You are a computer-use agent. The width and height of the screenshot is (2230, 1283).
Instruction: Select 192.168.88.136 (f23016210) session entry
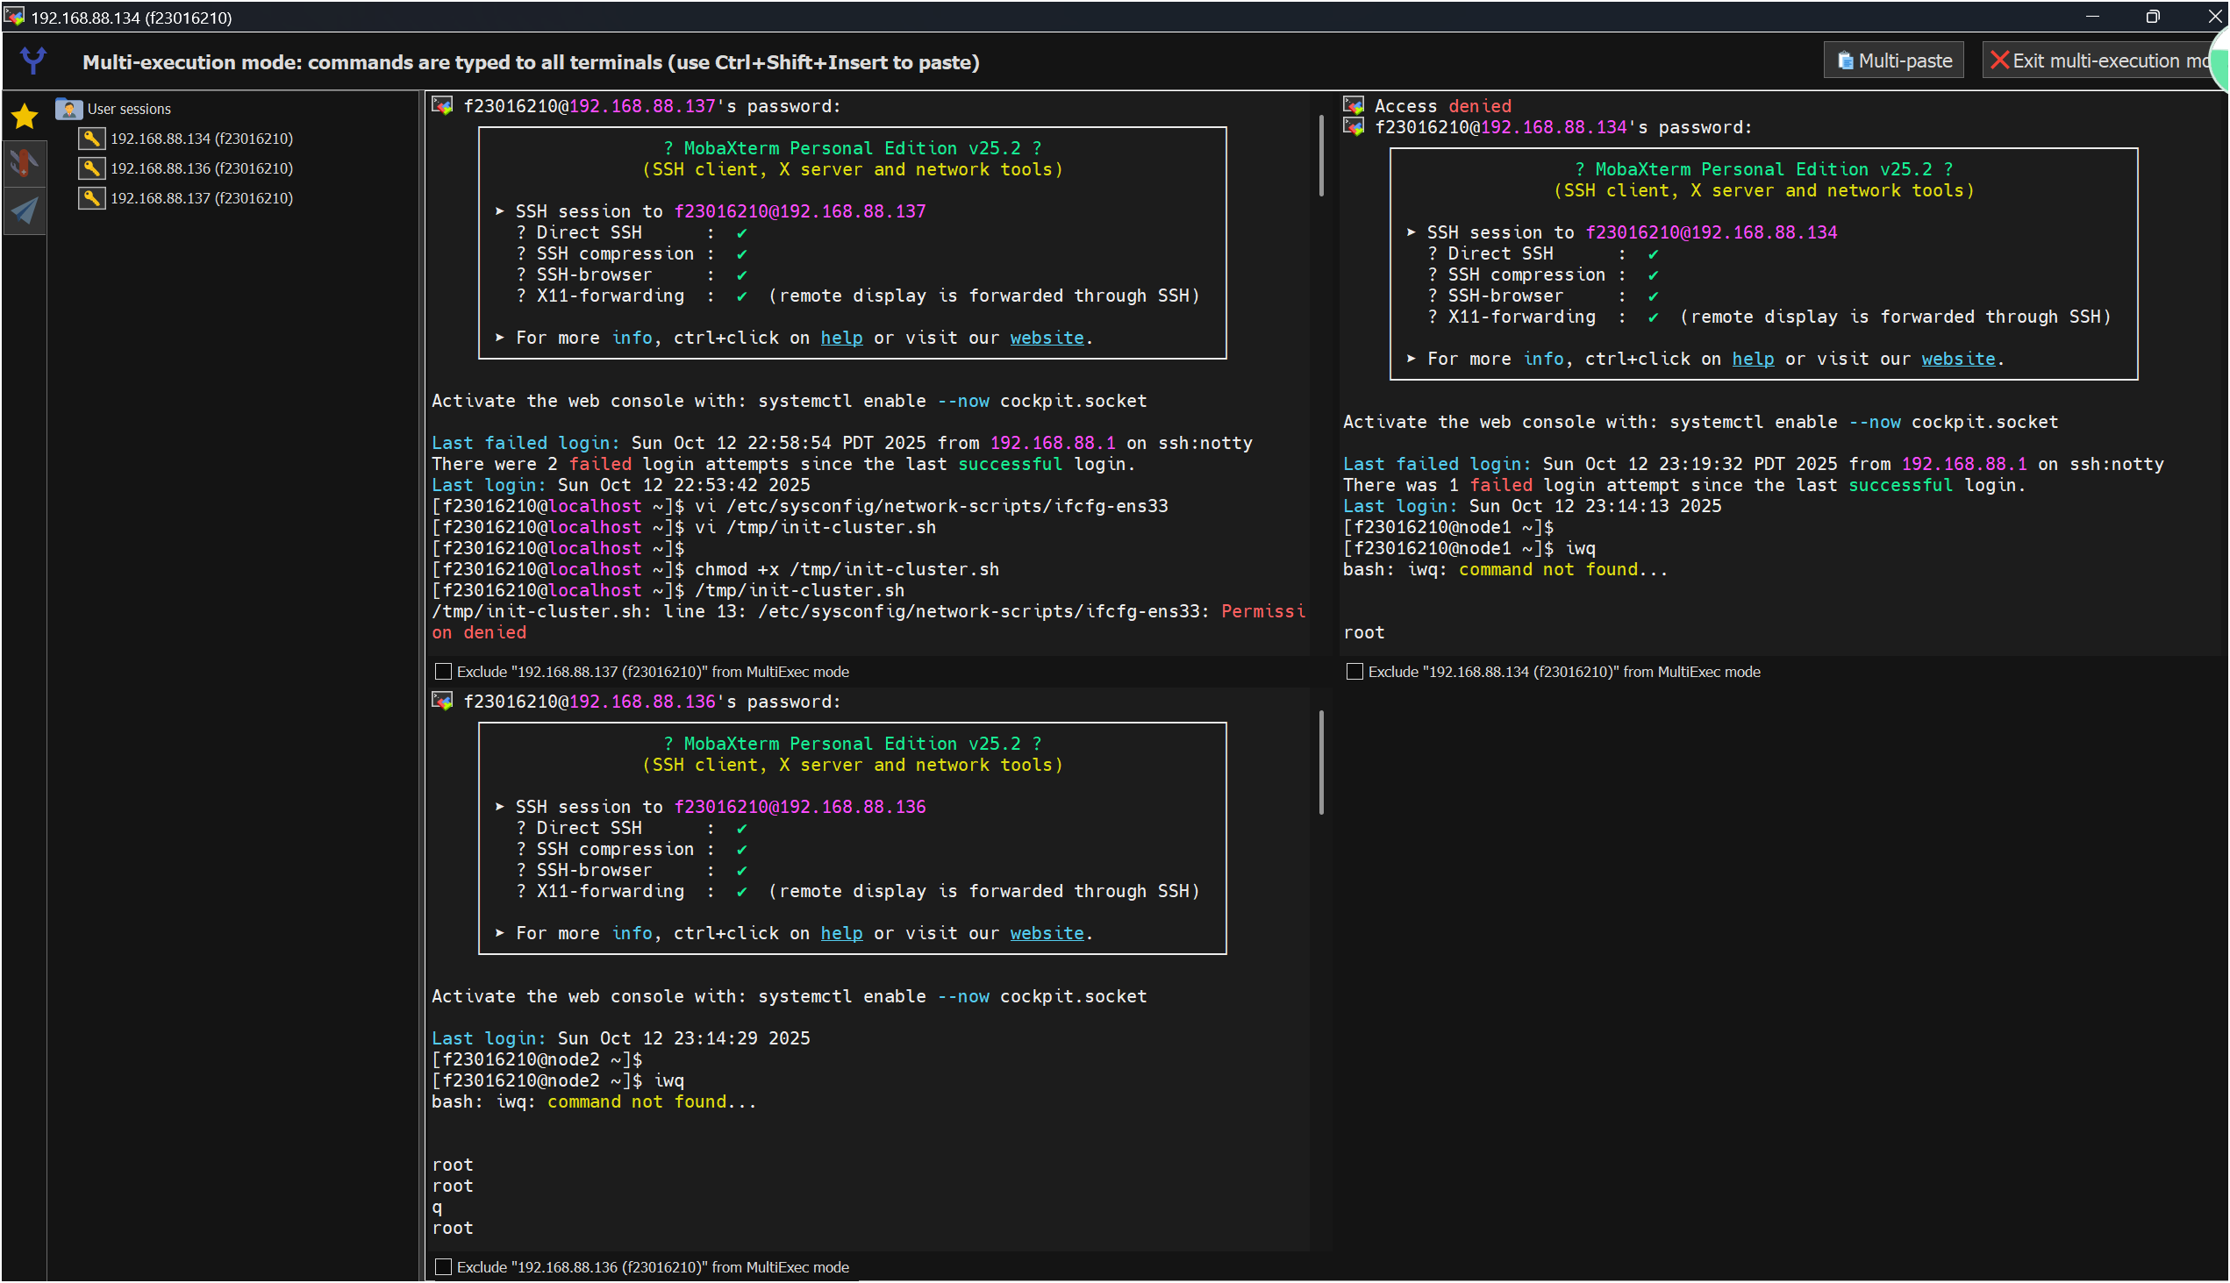pos(201,168)
